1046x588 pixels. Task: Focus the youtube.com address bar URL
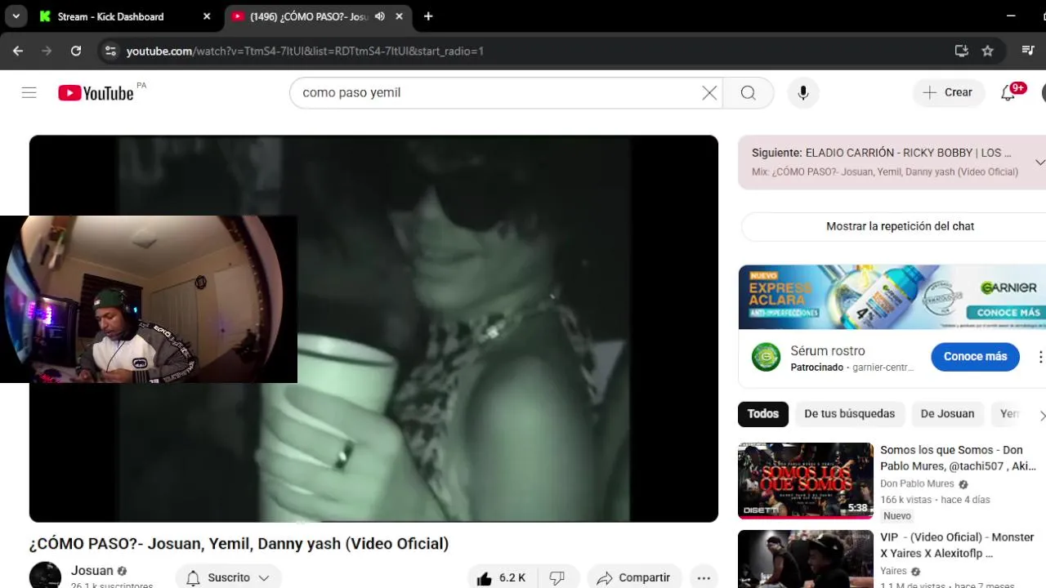305,51
